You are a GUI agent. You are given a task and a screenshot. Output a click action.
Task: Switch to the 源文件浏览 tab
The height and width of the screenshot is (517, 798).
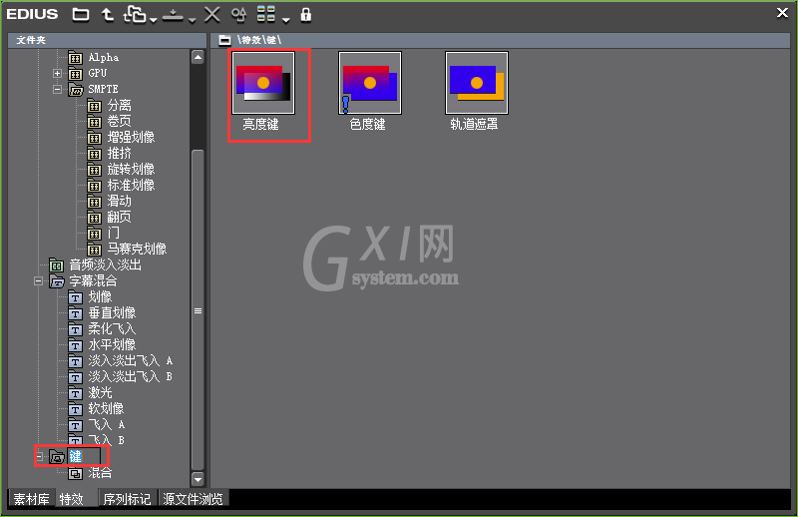[193, 499]
